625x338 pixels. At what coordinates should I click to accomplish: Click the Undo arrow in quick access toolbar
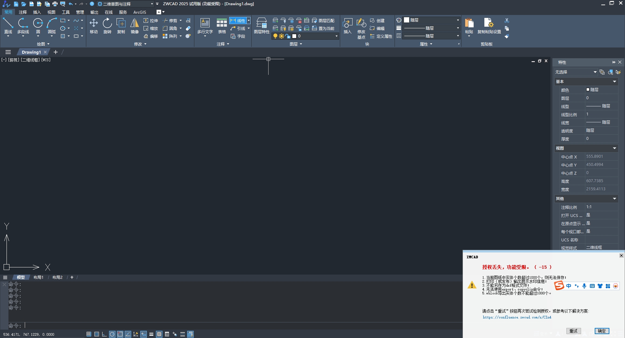point(71,4)
